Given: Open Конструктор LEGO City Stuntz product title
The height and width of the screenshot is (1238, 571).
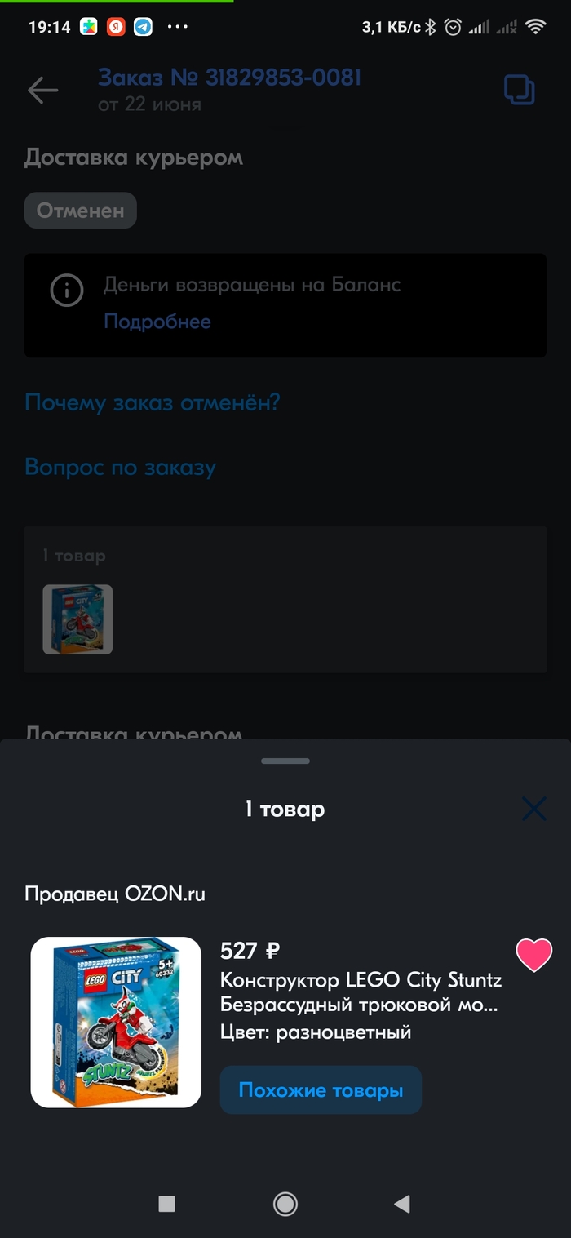Looking at the screenshot, I should [361, 992].
